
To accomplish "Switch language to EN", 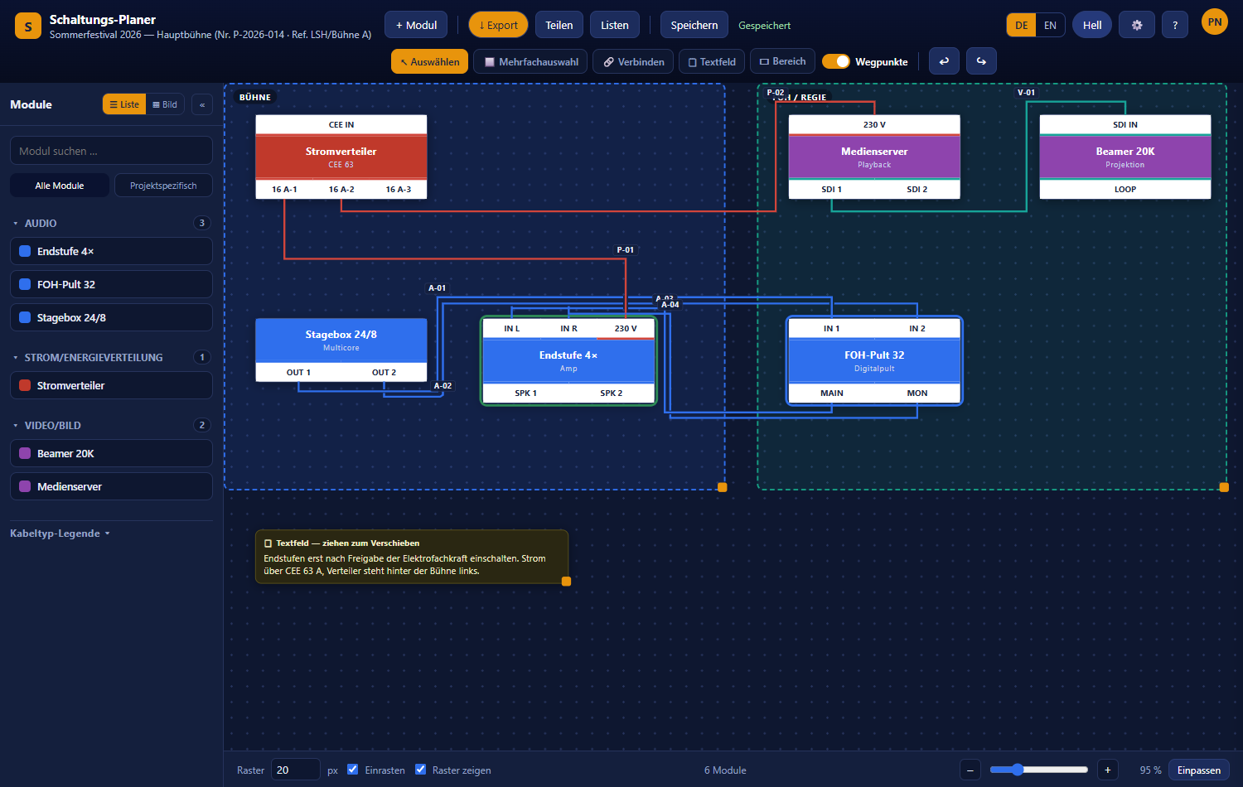I will click(x=1050, y=25).
